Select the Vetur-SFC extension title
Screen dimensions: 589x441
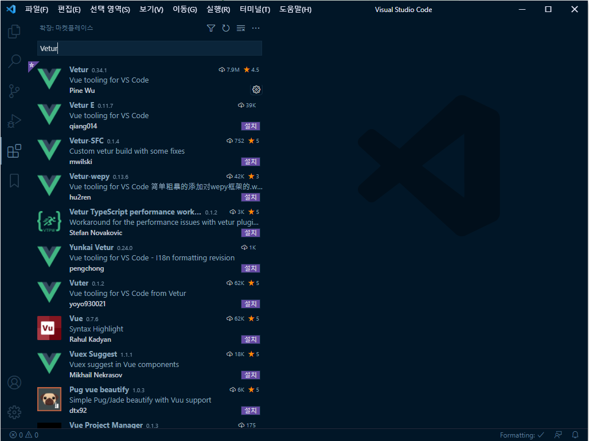[x=87, y=141]
